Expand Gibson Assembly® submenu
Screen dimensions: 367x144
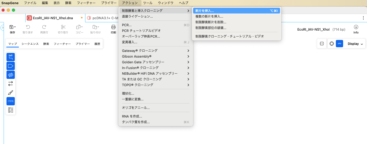(x=156, y=56)
